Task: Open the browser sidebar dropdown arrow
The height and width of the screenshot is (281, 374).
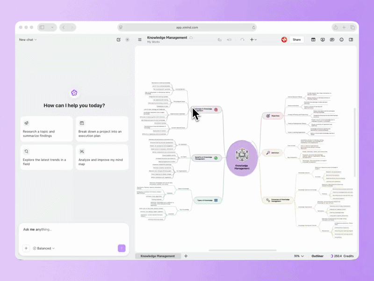Action: (52, 28)
